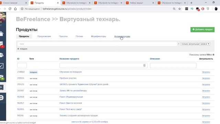Viewport: 220px width, 124px height.
Task: Sort by Название продукта column header
Action: point(69,59)
